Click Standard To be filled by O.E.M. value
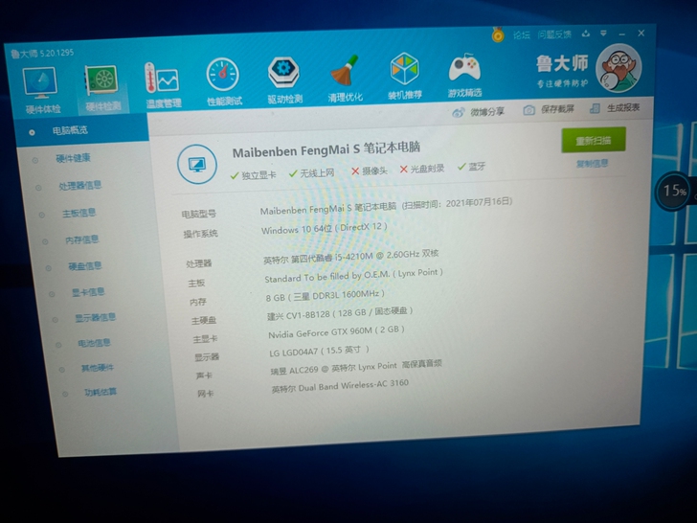Screen dimensions: 697x523 pos(354,275)
